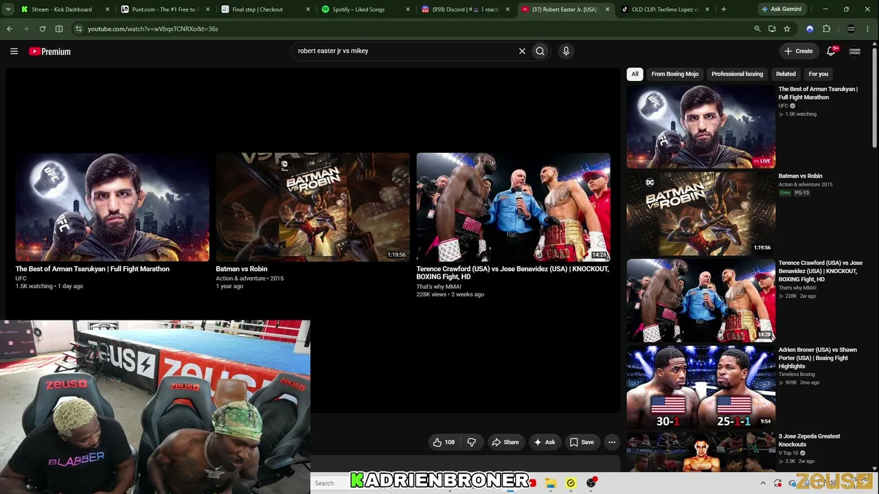
Task: Go back to the previous page
Action: (x=10, y=29)
